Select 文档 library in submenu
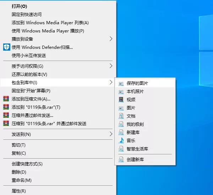Viewport: 213px width, 195px height. coord(145,116)
